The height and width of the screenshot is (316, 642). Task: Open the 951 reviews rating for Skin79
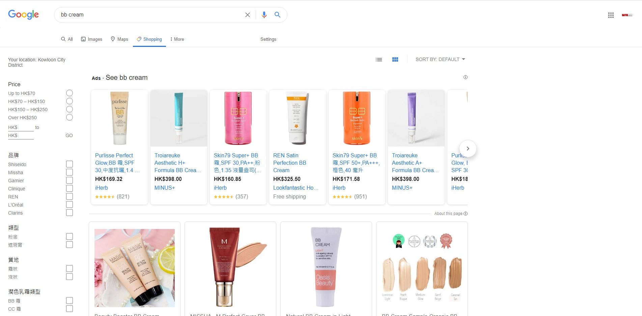[350, 196]
